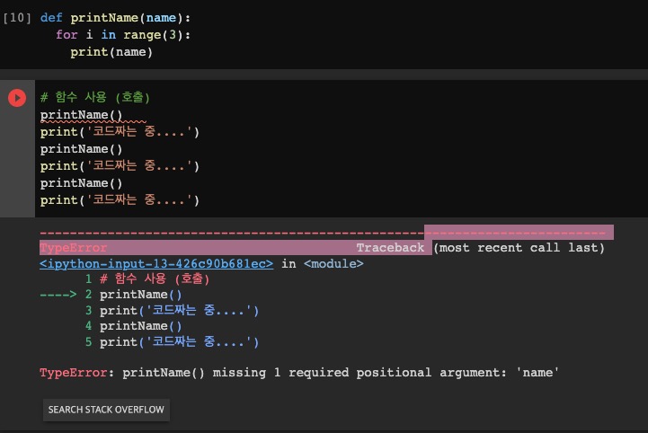Click the 'Traceback' text in the error header
Viewport: 648px width, 433px height.
(390, 247)
